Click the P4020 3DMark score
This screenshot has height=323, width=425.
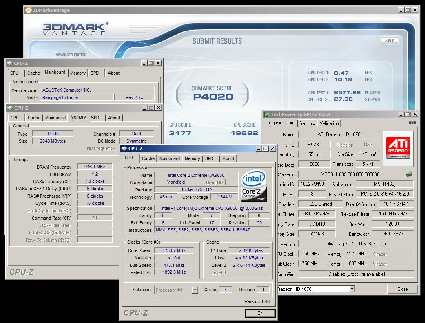point(213,97)
